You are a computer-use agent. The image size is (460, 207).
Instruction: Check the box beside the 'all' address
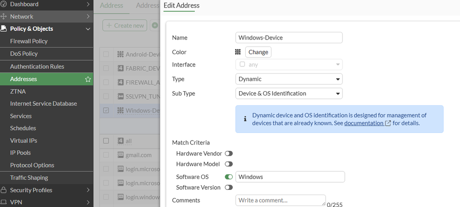tap(106, 141)
